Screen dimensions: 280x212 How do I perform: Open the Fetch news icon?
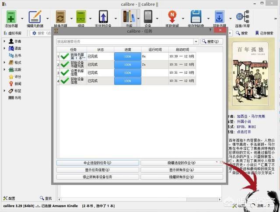click(172, 17)
